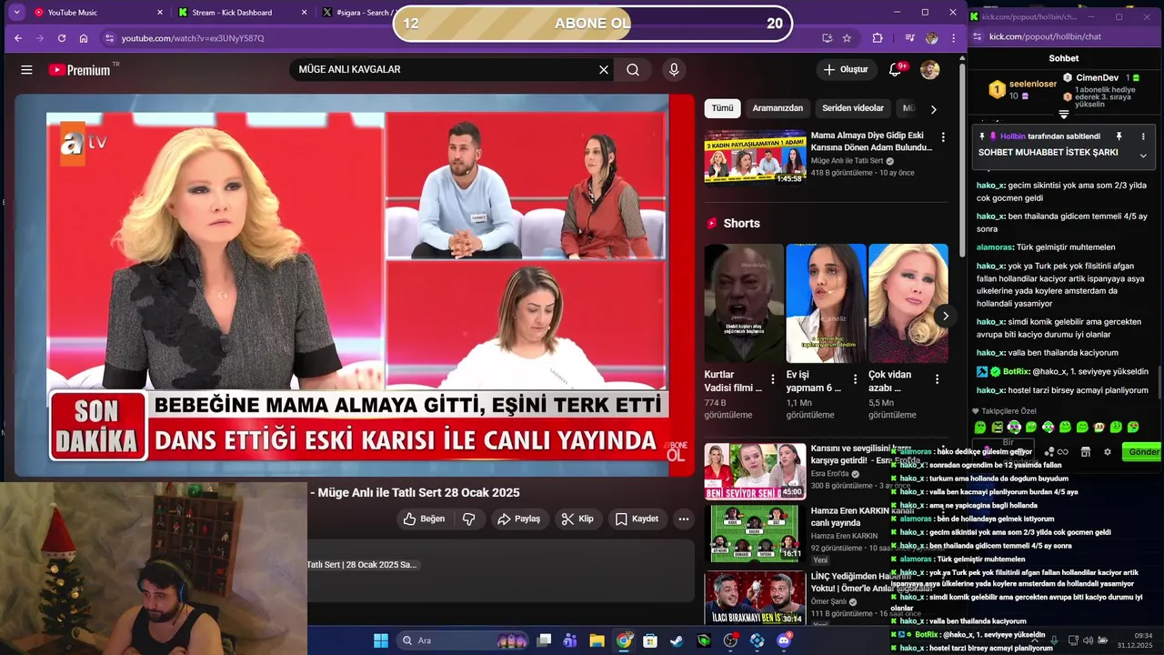Open the browser extensions puzzle icon
Viewport: 1164px width, 655px height.
point(878,38)
